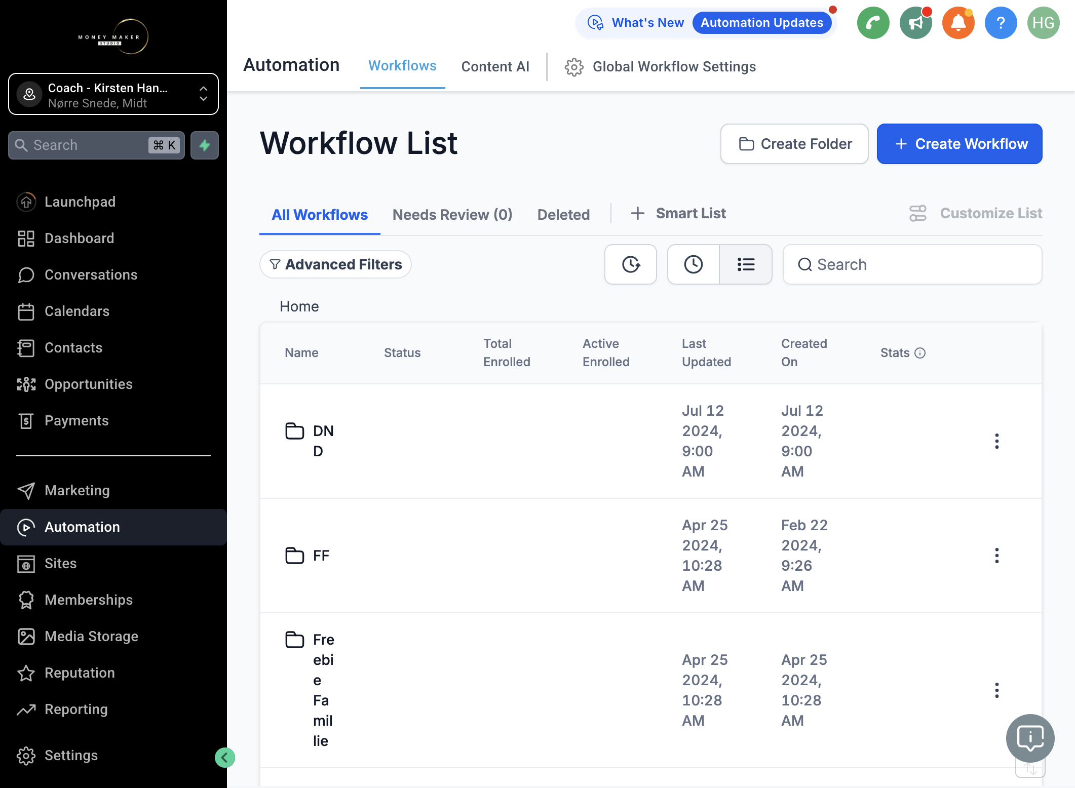
Task: Select Automation in sidebar
Action: click(x=113, y=527)
